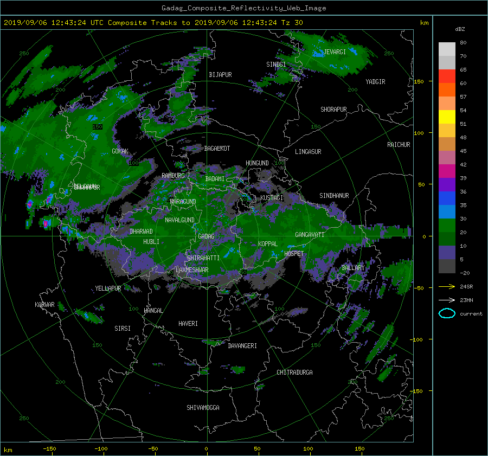Click the KOPPAL city label
This screenshot has height=456, width=488.
(268, 244)
